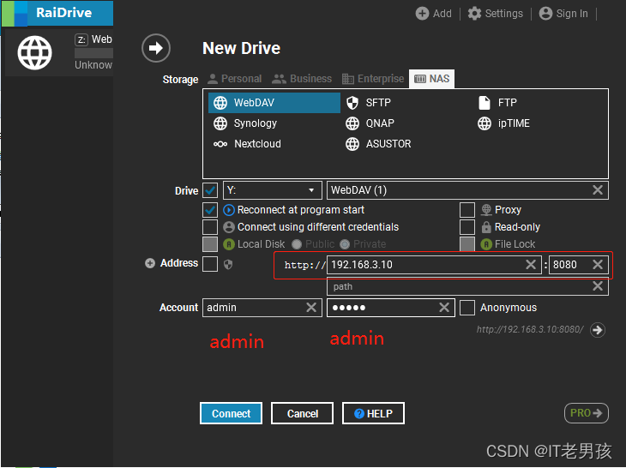Toggle the File Lock checkbox

click(467, 244)
